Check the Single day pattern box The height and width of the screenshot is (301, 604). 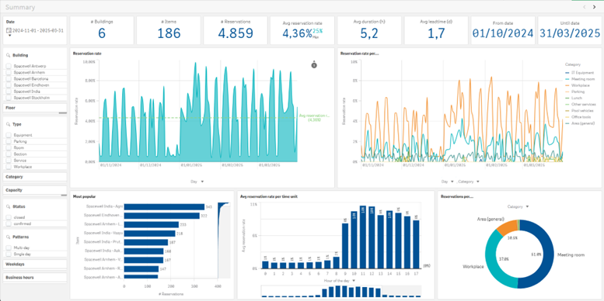9,254
